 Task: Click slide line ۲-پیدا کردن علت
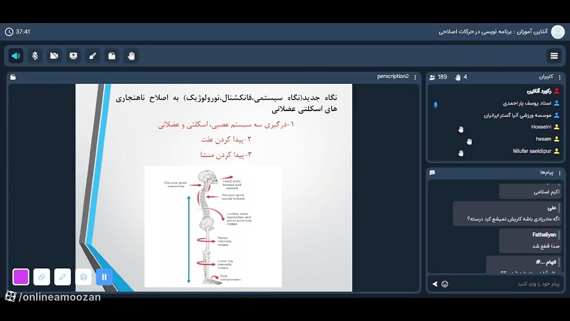(x=226, y=140)
